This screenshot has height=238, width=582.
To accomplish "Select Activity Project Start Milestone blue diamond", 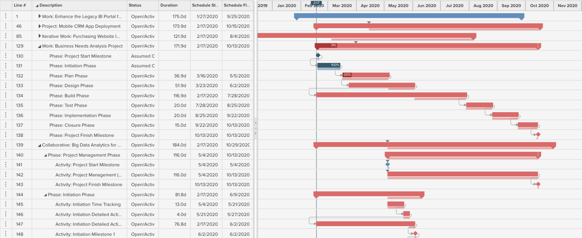I will pos(388,164).
